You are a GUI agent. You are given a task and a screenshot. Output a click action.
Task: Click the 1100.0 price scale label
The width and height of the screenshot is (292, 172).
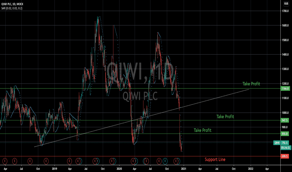coord(285,98)
